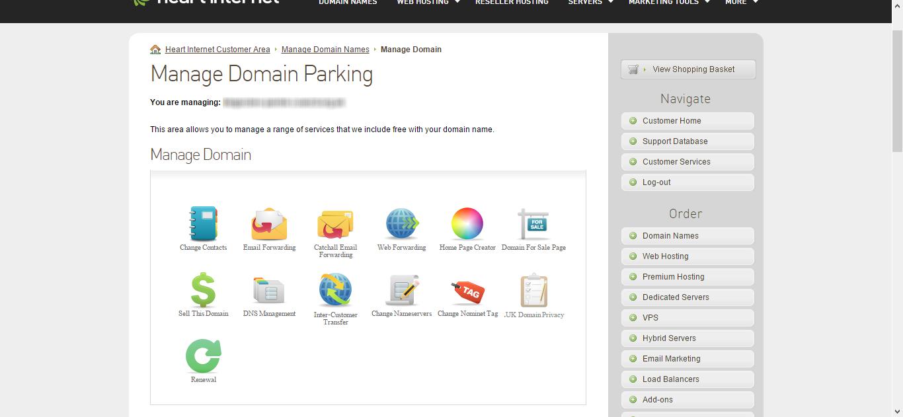Click the Email Forwarding envelope icon
This screenshot has height=417, width=903.
click(269, 224)
